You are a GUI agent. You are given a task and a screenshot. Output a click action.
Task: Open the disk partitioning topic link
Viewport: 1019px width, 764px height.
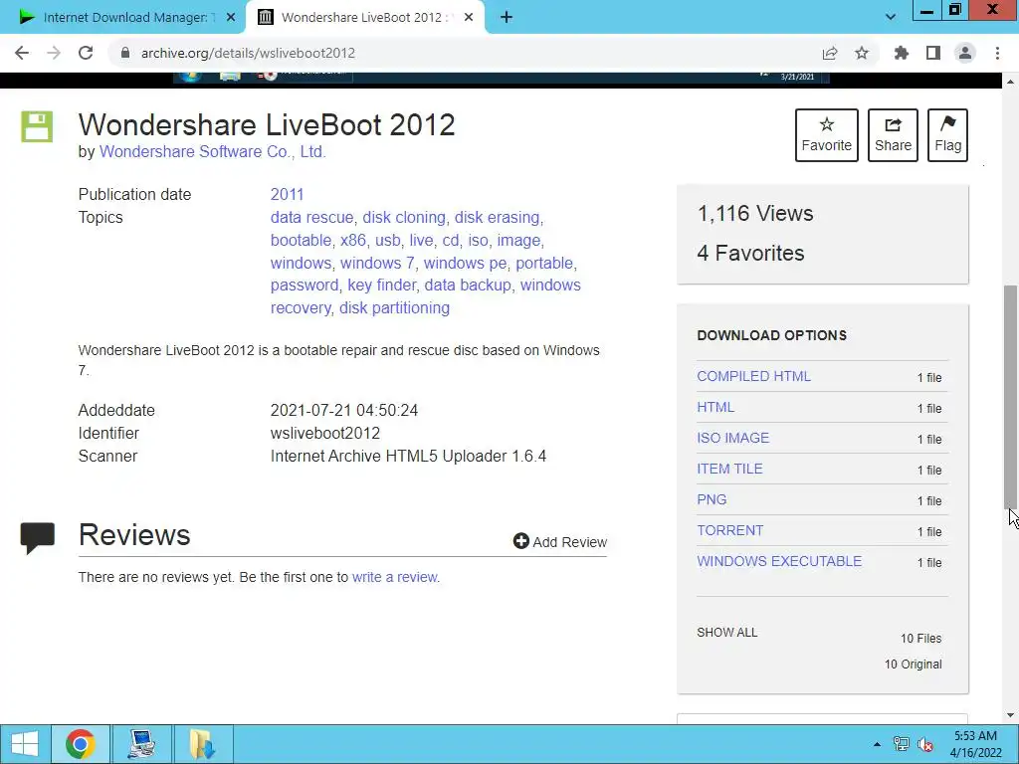[x=394, y=308]
